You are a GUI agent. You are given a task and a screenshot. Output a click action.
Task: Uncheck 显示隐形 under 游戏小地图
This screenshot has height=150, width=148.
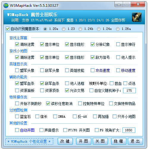[x=67, y=57]
